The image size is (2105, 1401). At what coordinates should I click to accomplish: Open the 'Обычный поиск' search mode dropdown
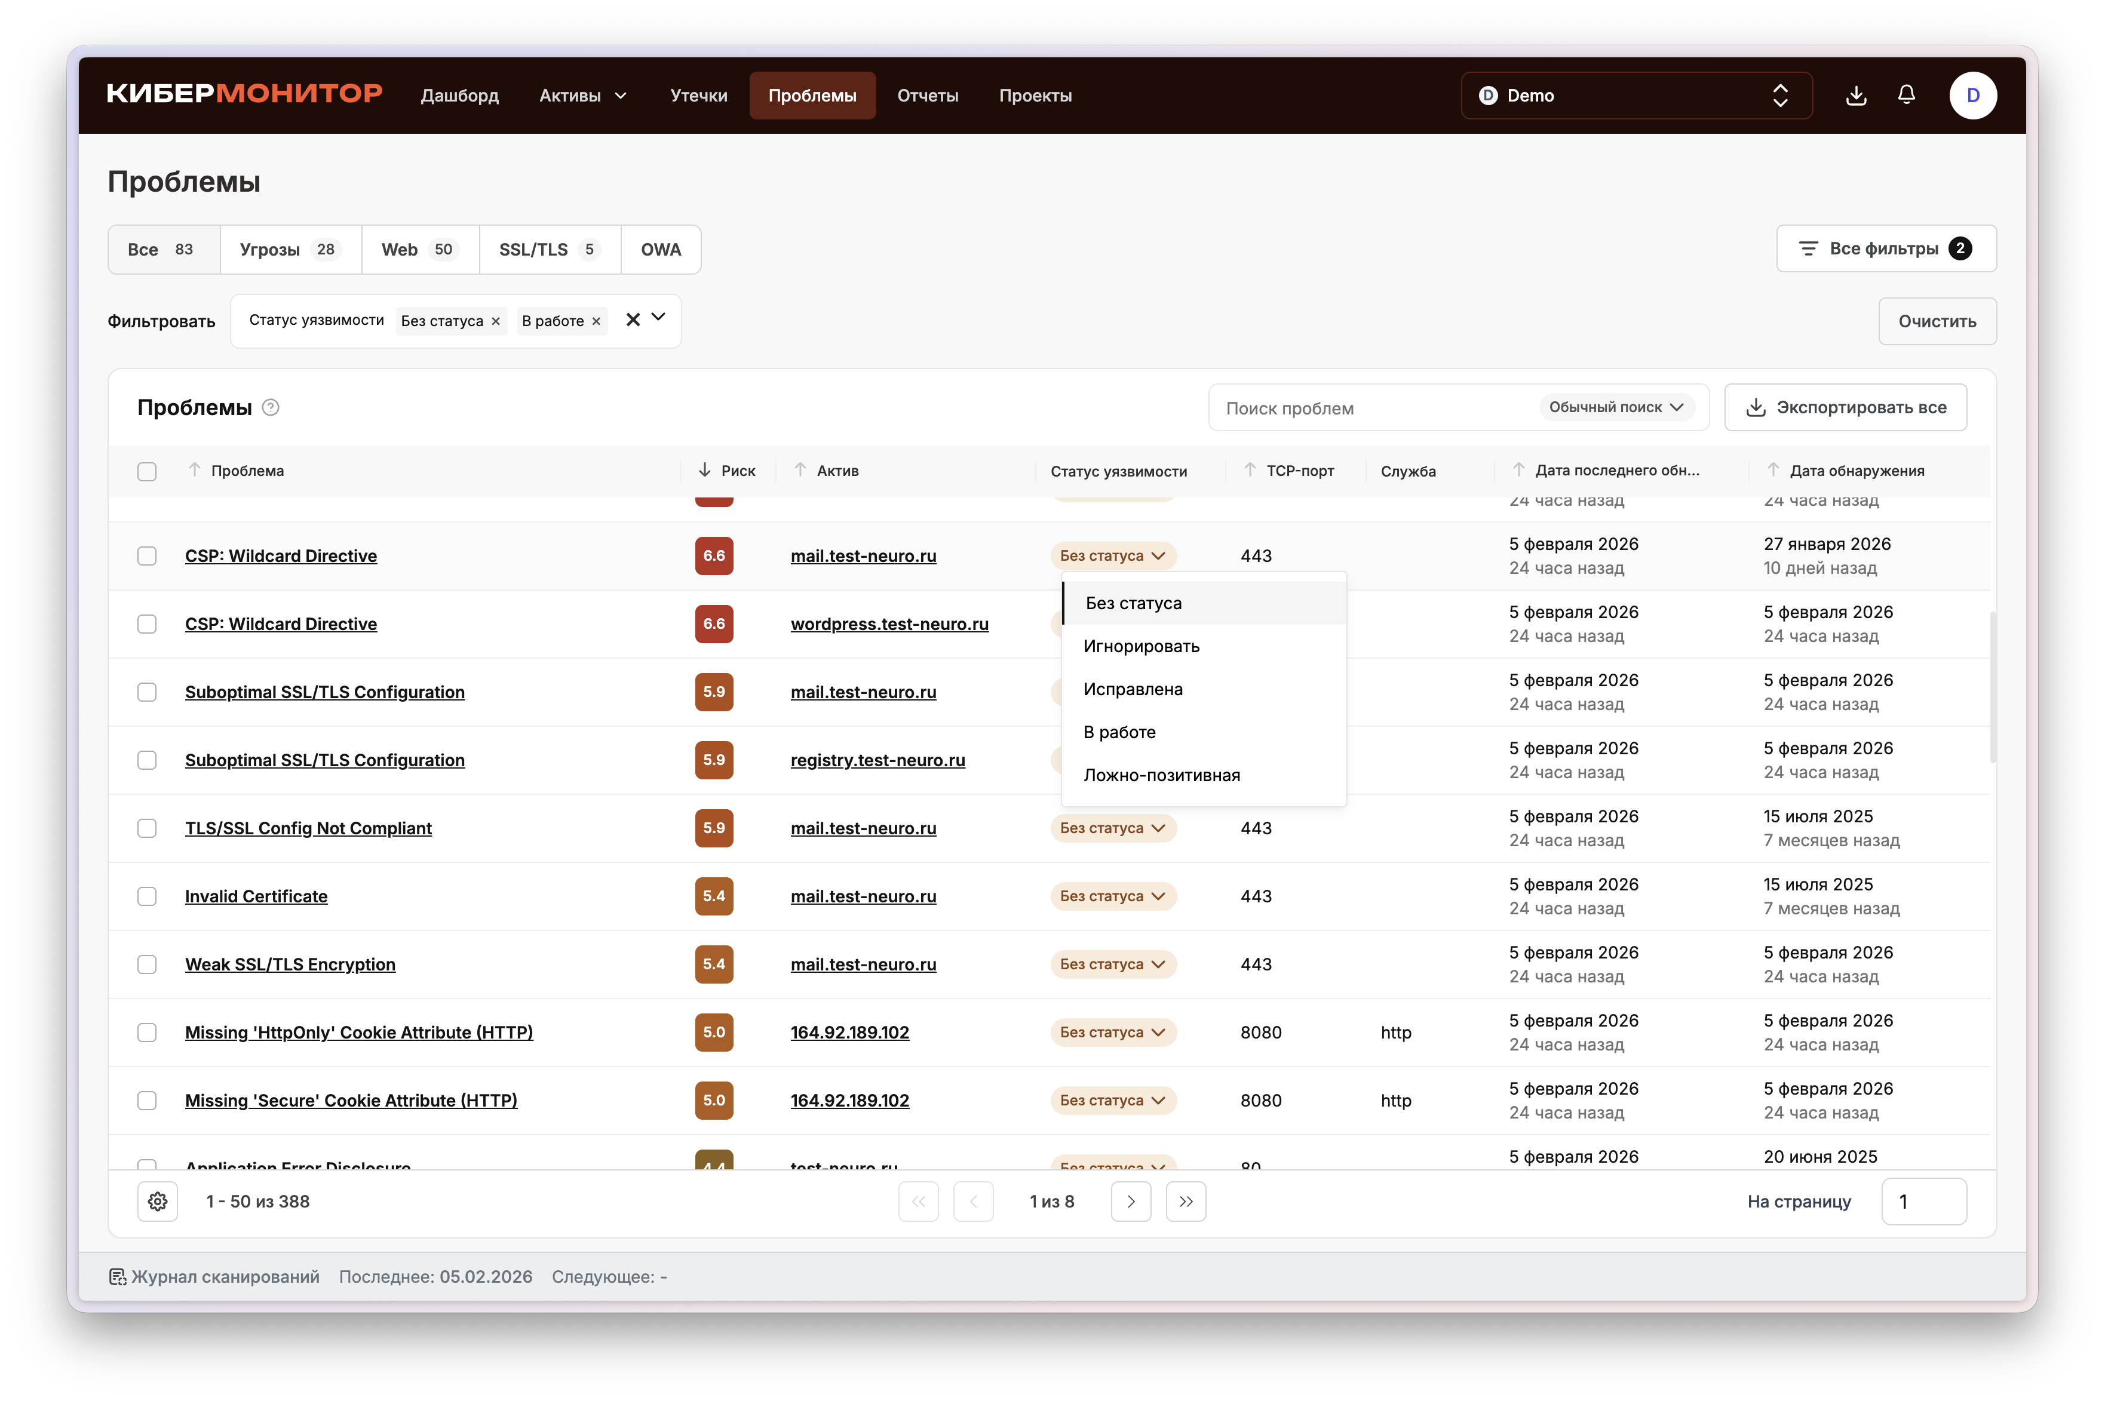(1615, 407)
